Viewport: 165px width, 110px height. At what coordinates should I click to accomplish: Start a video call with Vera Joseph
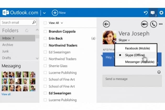[x=144, y=24]
